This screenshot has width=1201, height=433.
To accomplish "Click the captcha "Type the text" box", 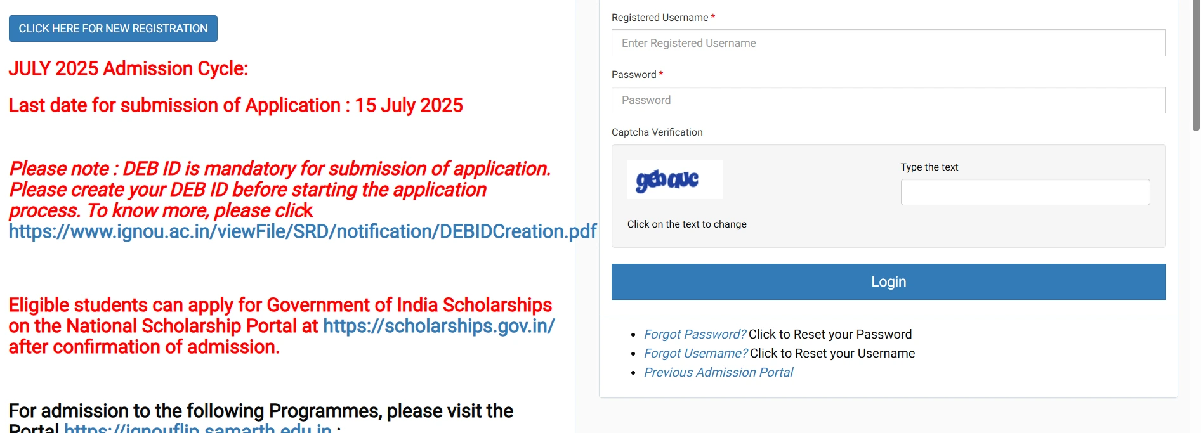I will pos(1025,191).
